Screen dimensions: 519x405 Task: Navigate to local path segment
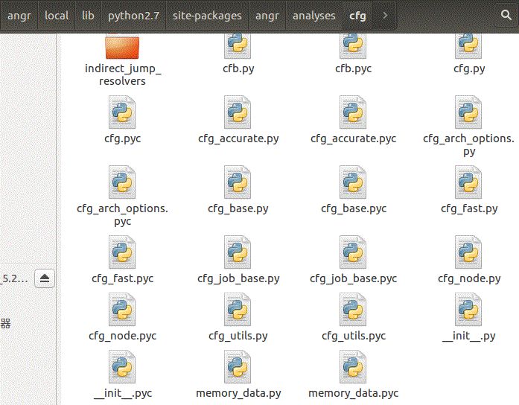[57, 15]
